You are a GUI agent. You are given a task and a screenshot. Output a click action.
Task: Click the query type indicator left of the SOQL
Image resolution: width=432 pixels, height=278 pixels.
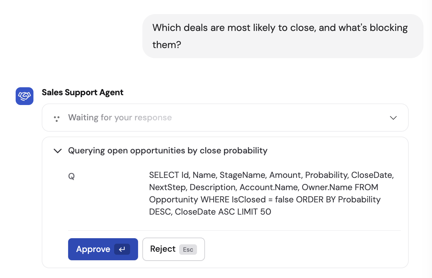[71, 176]
